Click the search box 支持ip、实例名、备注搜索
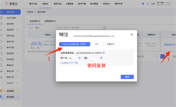176x107 pixels. (81, 28)
